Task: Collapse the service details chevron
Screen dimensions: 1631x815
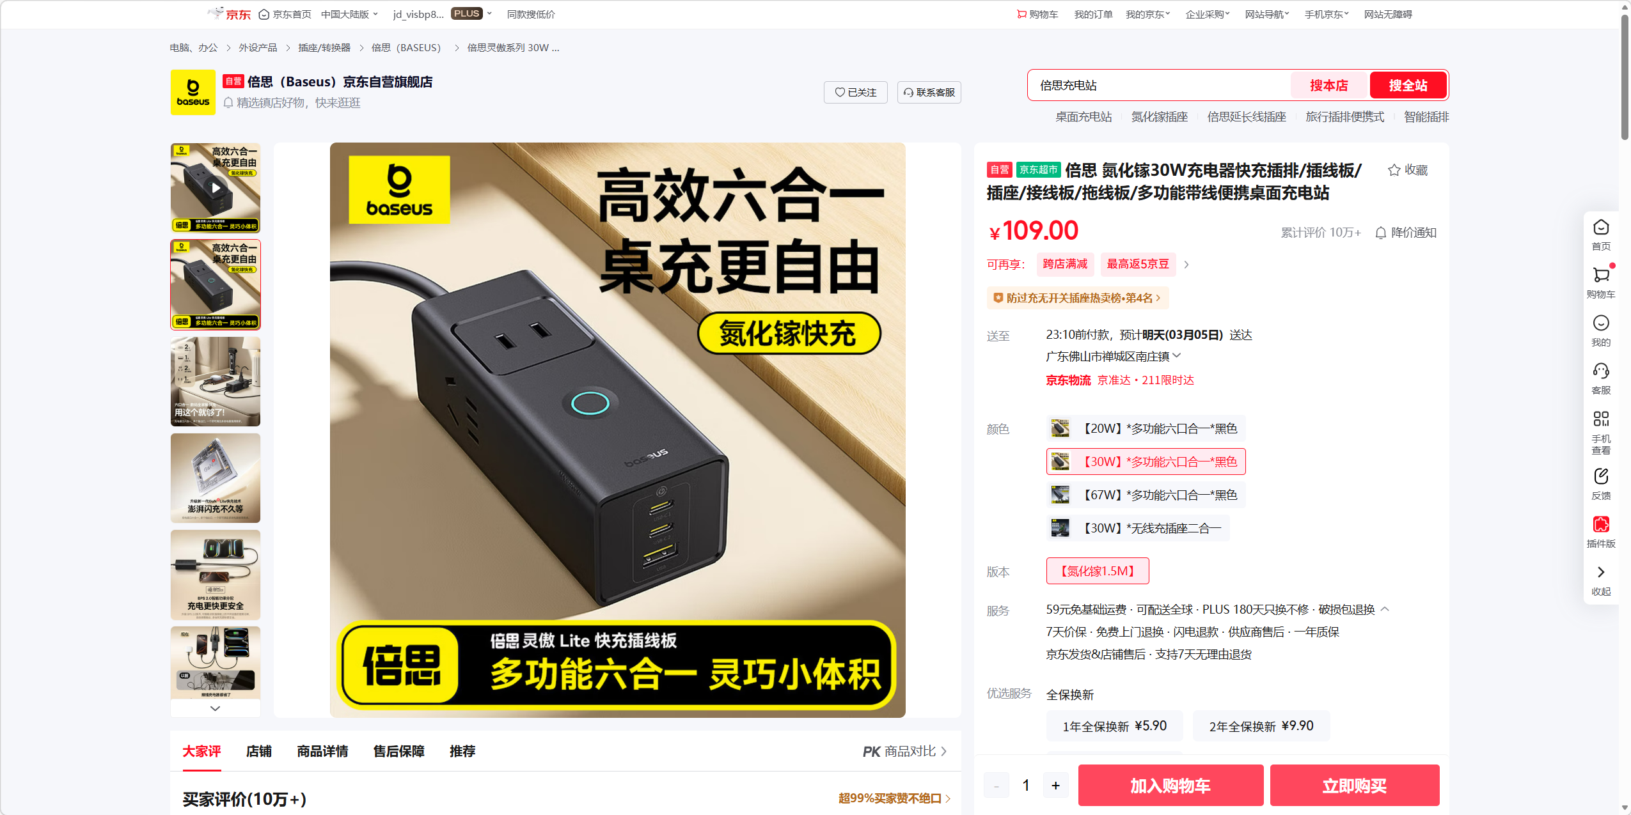Action: pyautogui.click(x=1385, y=609)
